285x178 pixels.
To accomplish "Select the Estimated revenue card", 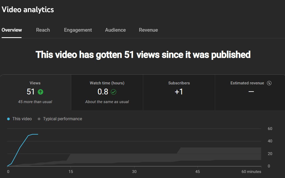I will coord(250,92).
